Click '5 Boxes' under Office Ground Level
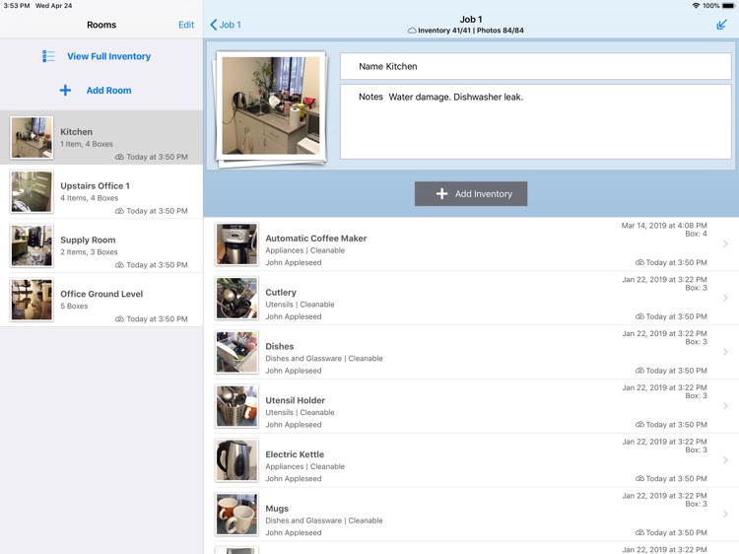This screenshot has width=739, height=554. tap(74, 306)
